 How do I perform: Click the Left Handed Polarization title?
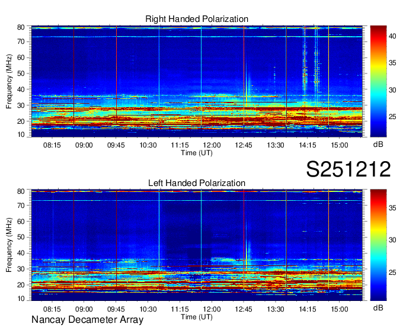tap(196, 183)
